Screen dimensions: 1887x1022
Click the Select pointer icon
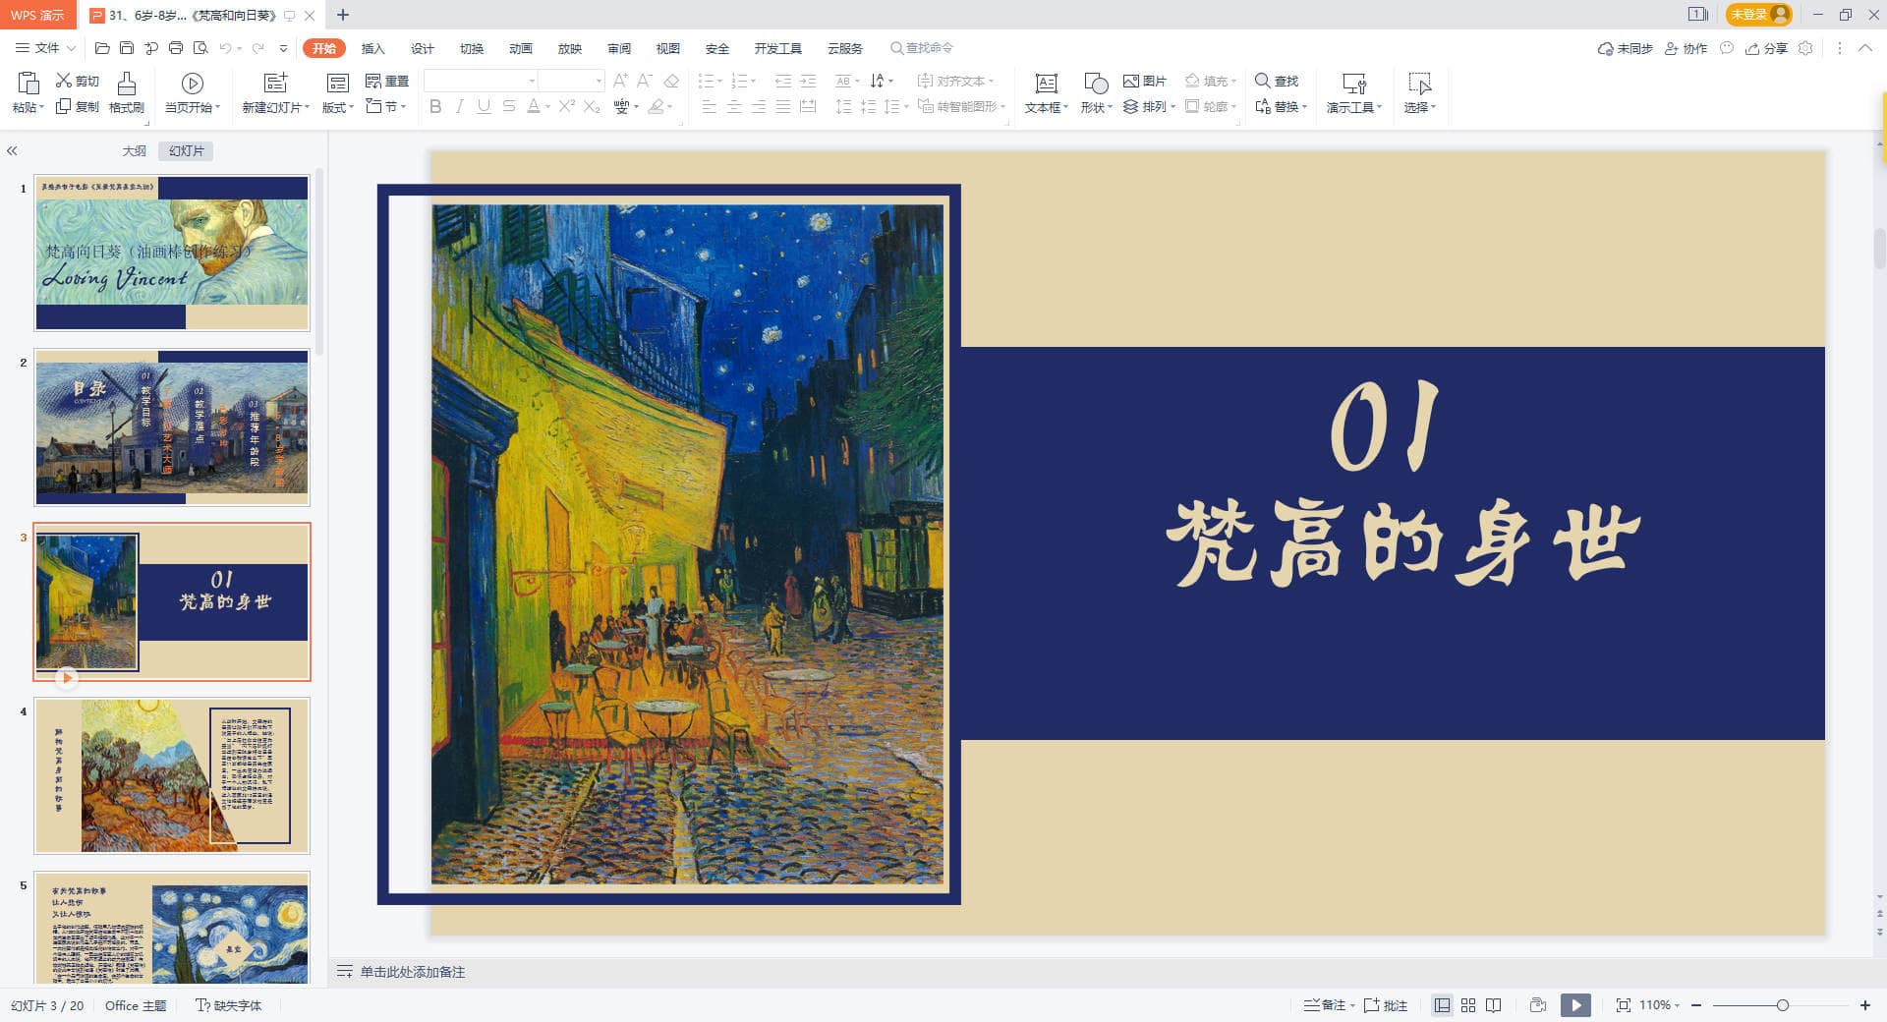(x=1419, y=84)
